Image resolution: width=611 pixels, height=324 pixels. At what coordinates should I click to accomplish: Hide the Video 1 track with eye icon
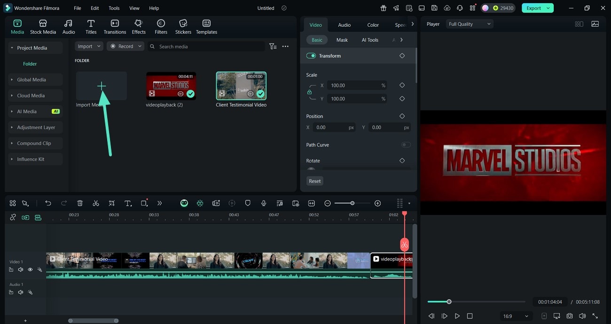click(x=30, y=270)
